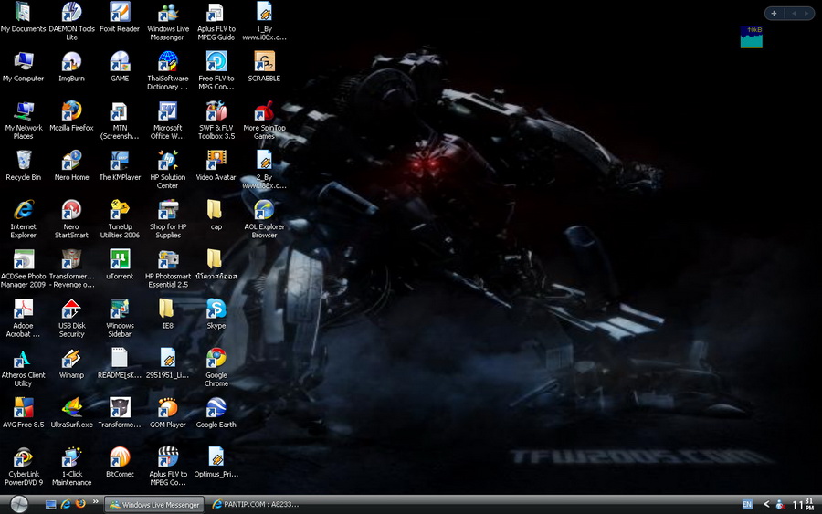Select the My Computer icon
This screenshot has width=822, height=514.
[23, 61]
